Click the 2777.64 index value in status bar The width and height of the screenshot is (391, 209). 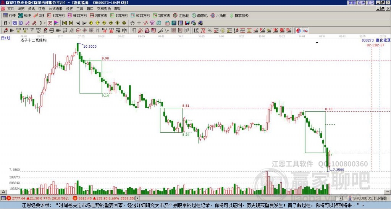click(x=18, y=199)
